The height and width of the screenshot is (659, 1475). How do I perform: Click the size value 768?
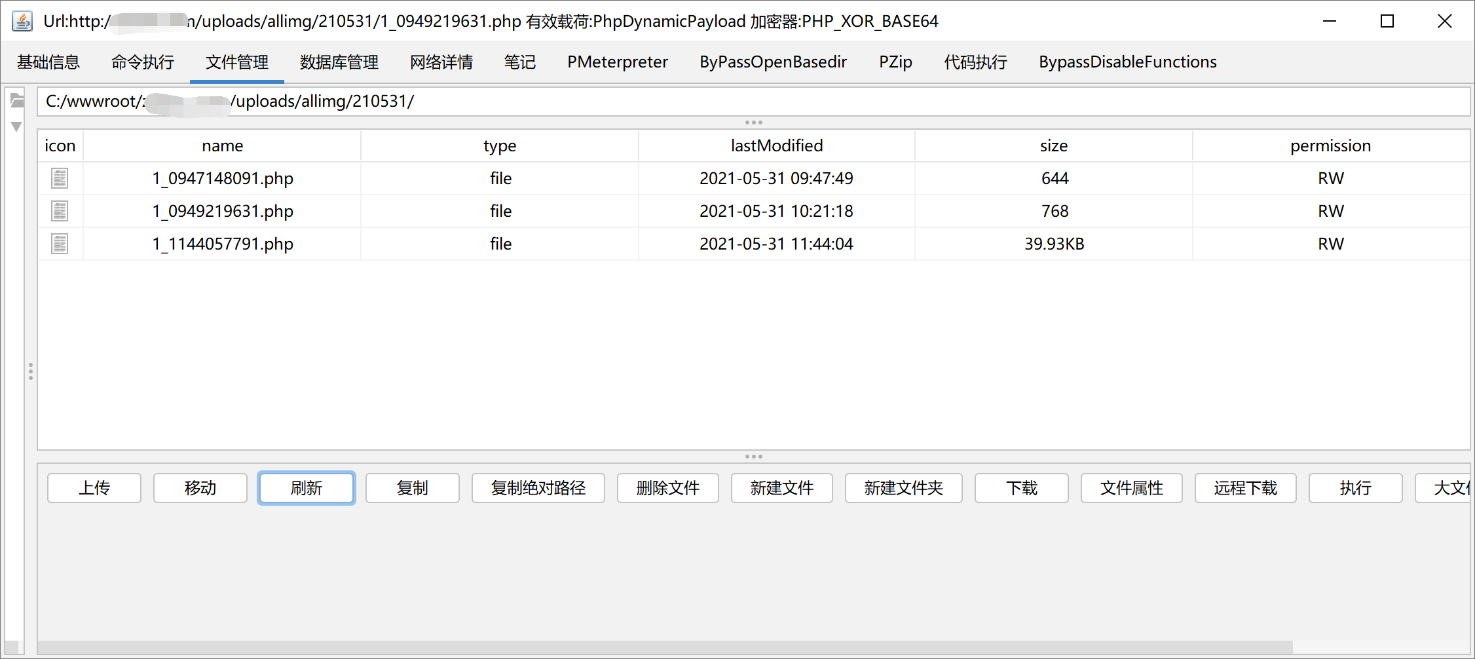(x=1055, y=211)
